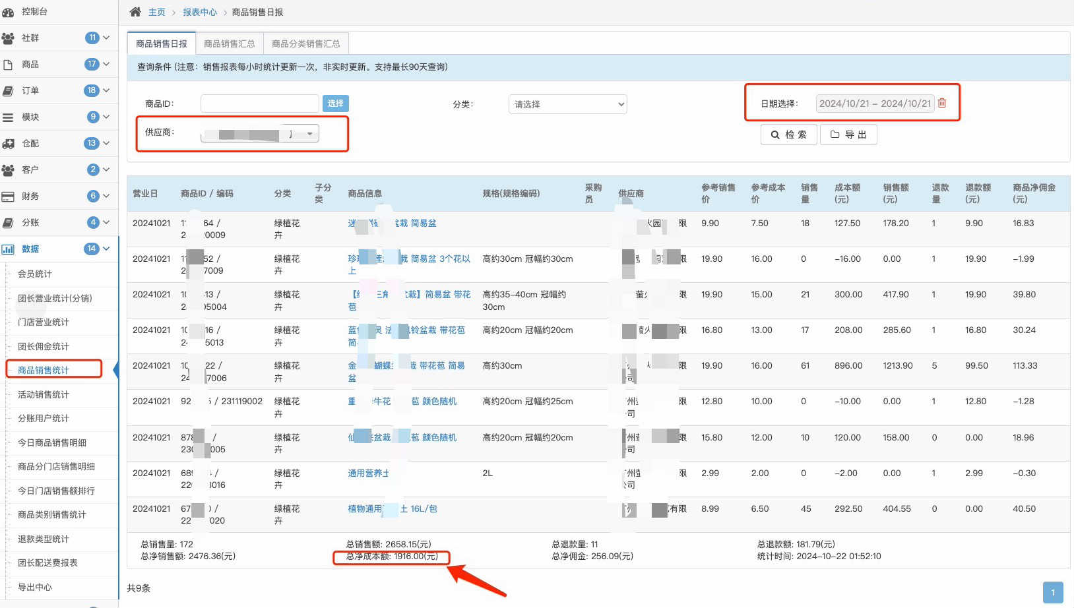The height and width of the screenshot is (608, 1074).
Task: Open 团长配送费报表 in sidebar
Action: coord(48,562)
